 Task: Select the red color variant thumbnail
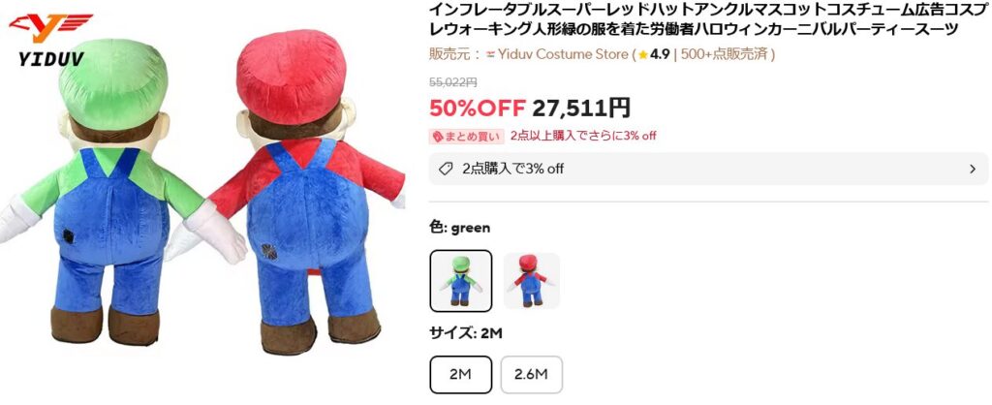532,281
